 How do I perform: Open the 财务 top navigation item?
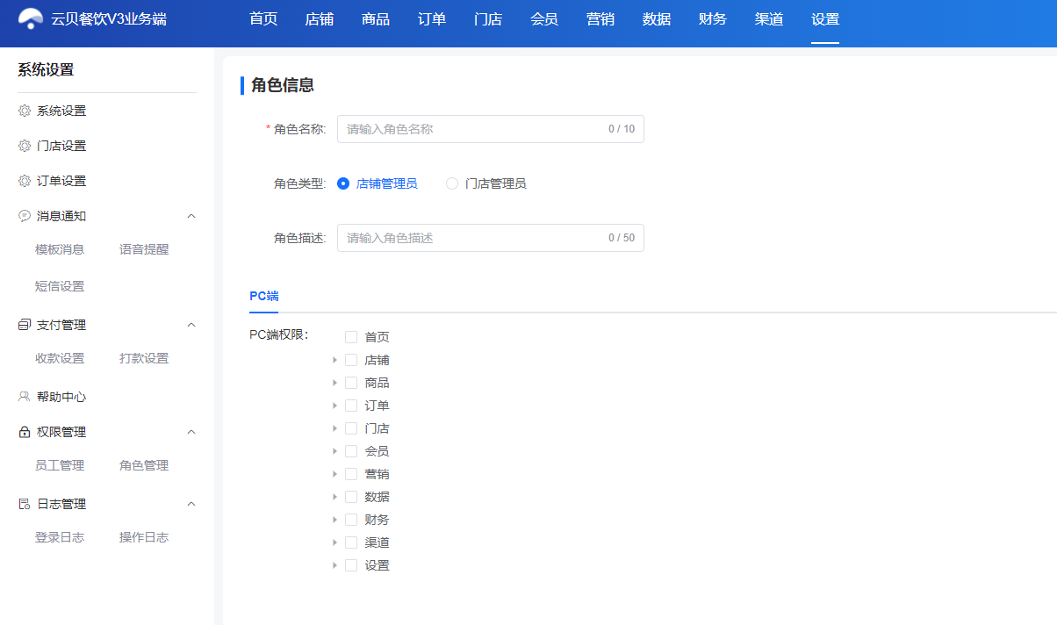713,19
